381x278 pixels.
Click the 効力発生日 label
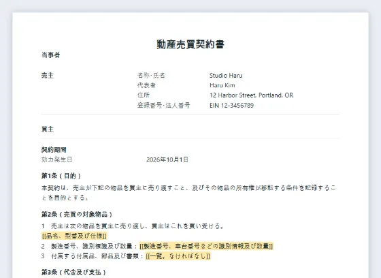(56, 159)
